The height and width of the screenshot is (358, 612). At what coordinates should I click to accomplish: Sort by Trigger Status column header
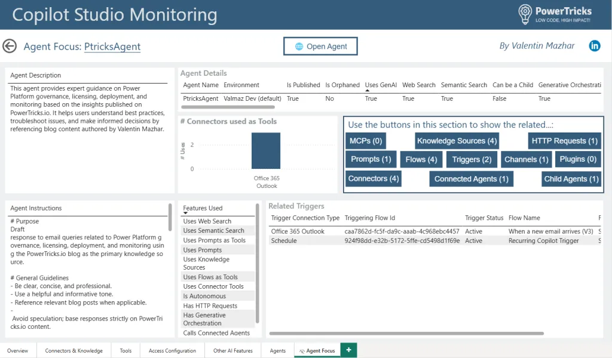(x=484, y=218)
